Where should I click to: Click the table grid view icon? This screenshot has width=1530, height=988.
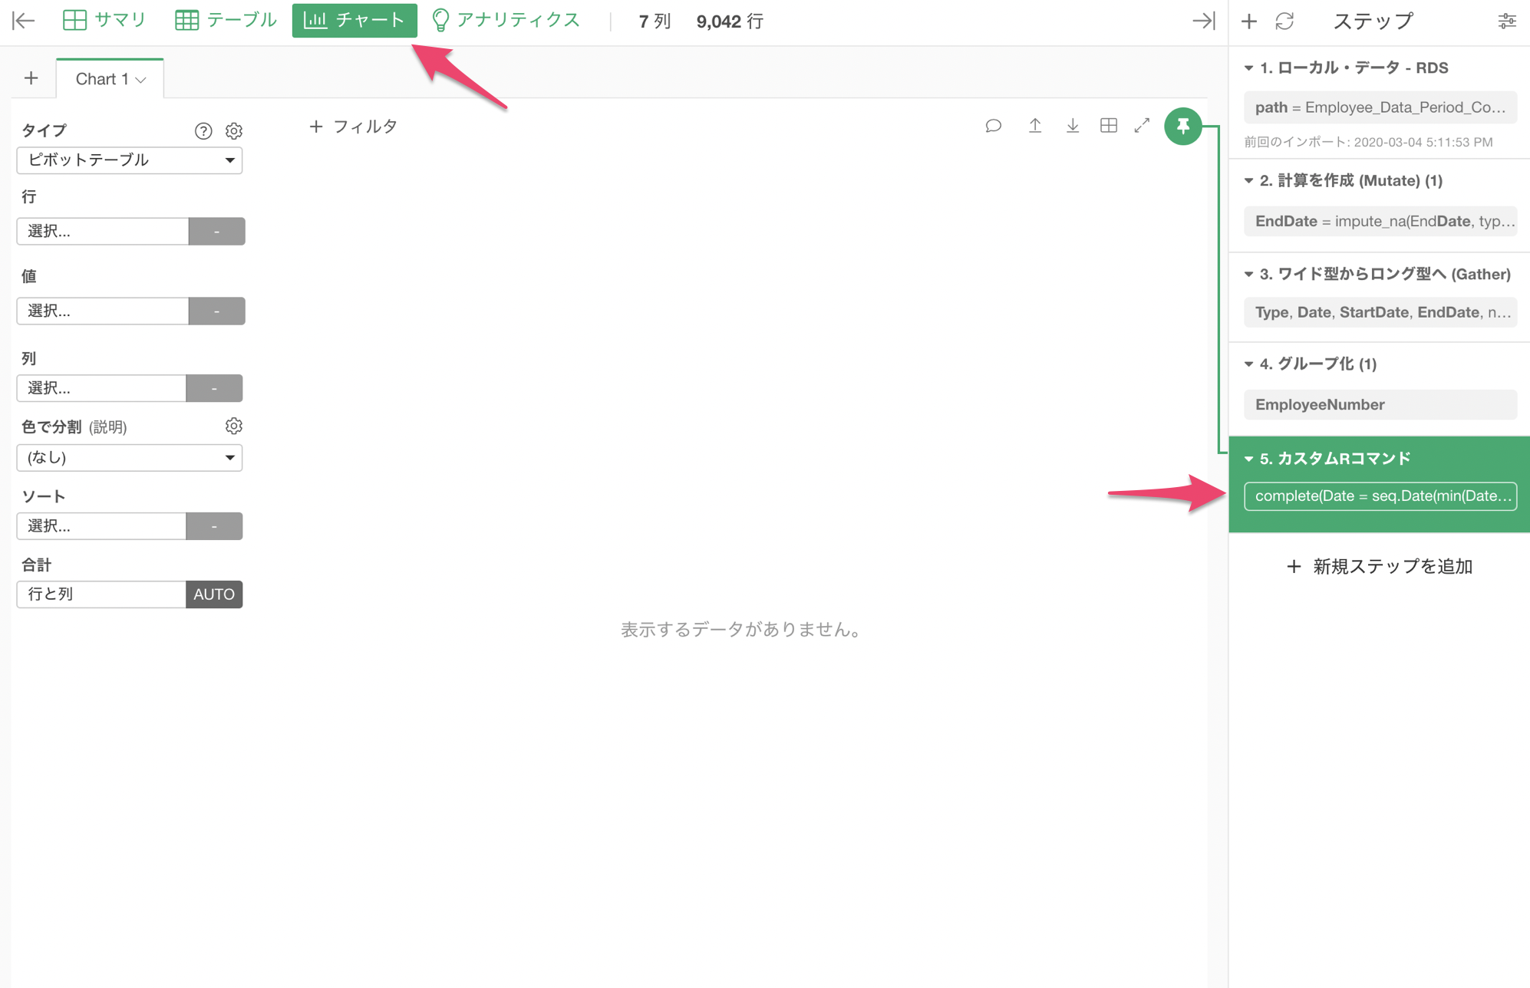(1108, 126)
